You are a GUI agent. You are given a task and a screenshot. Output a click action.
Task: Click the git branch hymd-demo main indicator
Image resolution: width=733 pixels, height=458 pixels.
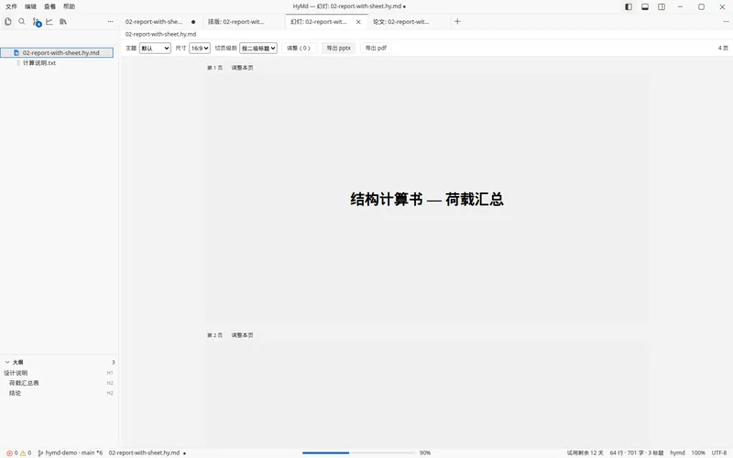click(71, 453)
